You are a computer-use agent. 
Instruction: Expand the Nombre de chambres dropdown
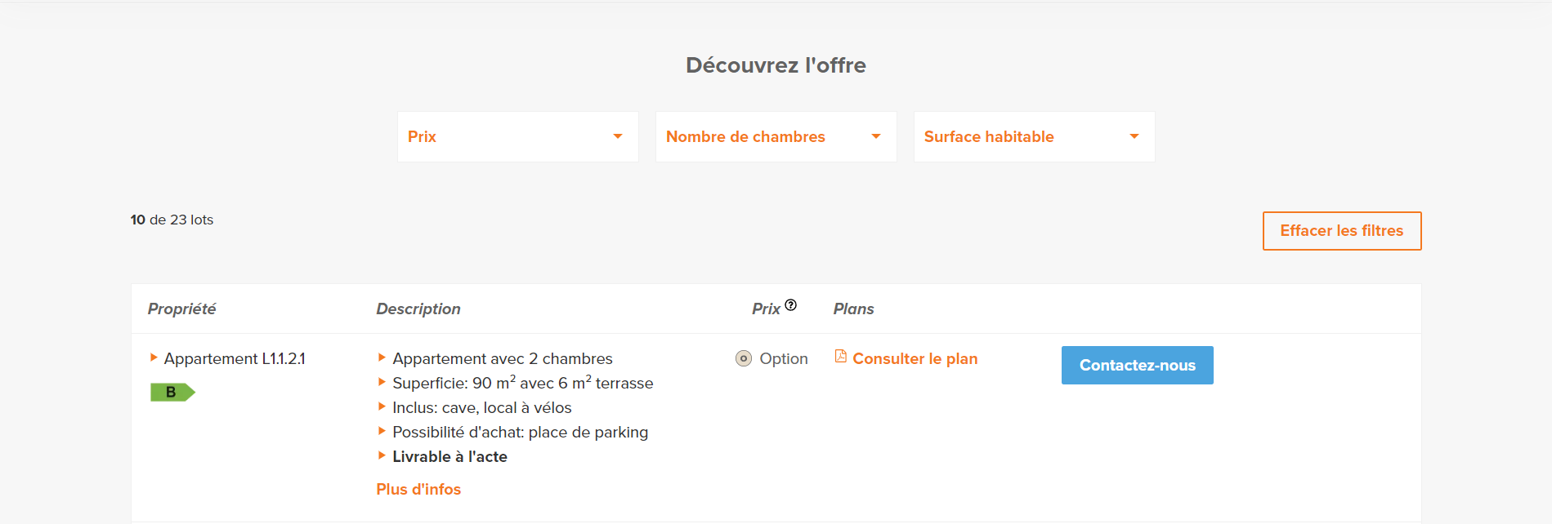(776, 137)
